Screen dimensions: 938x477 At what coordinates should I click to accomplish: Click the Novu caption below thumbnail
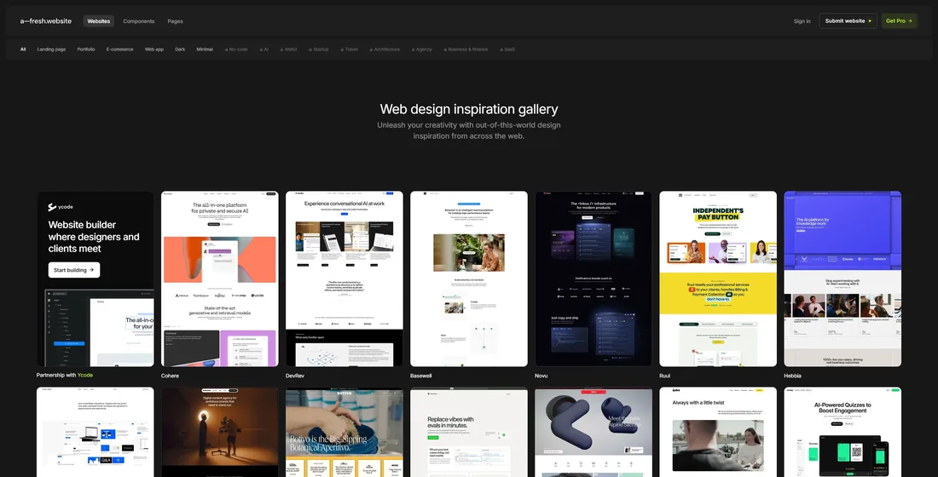(x=541, y=376)
